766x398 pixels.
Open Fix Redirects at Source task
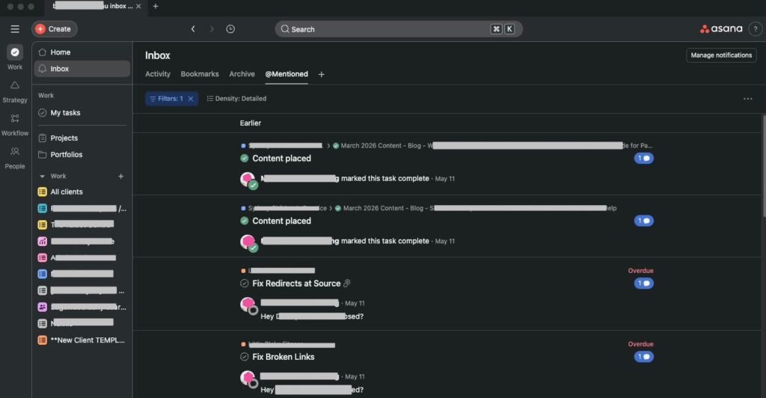(296, 284)
